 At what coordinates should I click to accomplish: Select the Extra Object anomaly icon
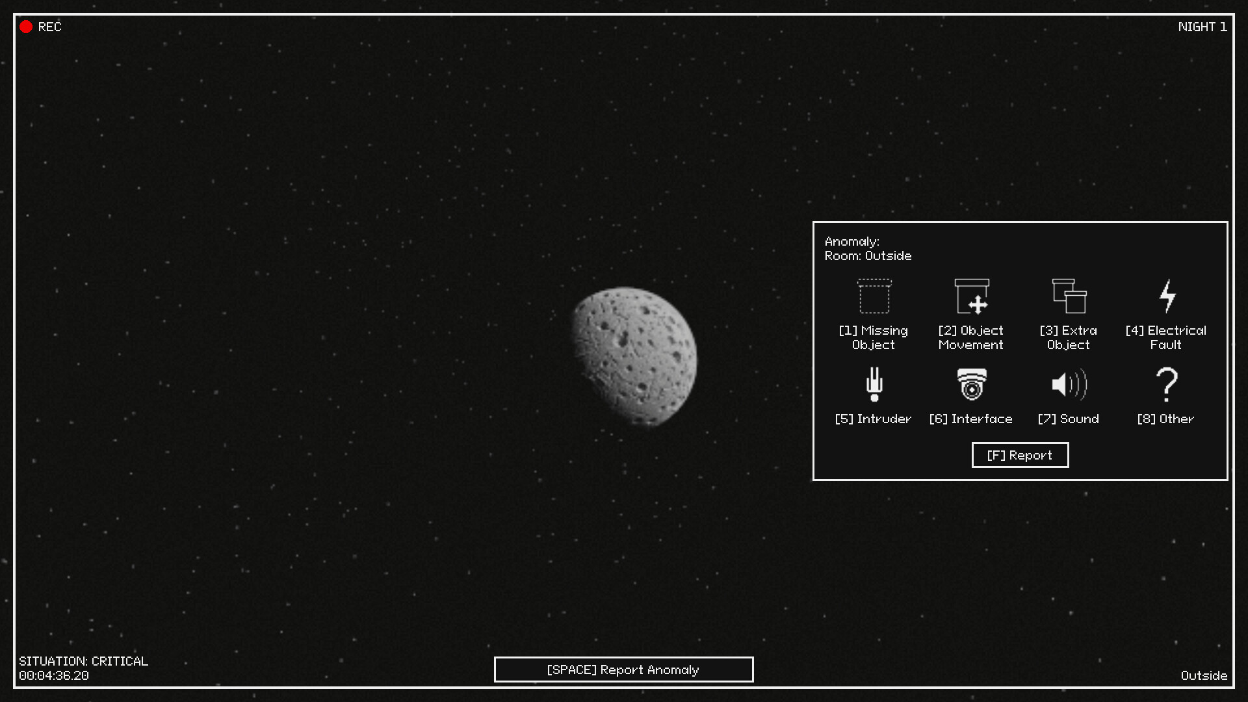click(x=1069, y=296)
